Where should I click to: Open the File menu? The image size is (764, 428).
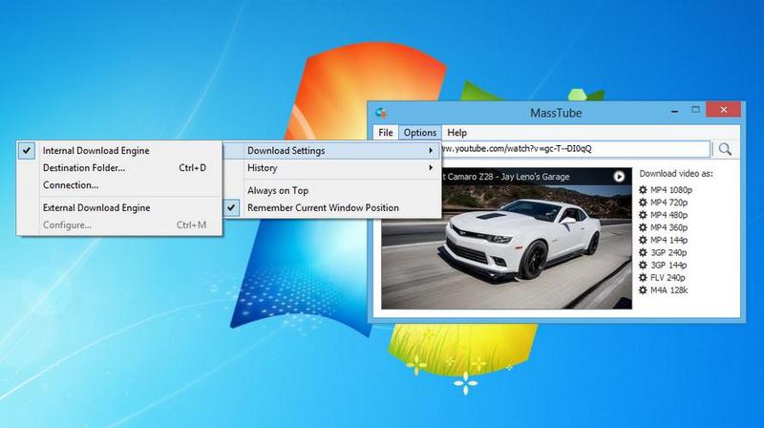386,133
